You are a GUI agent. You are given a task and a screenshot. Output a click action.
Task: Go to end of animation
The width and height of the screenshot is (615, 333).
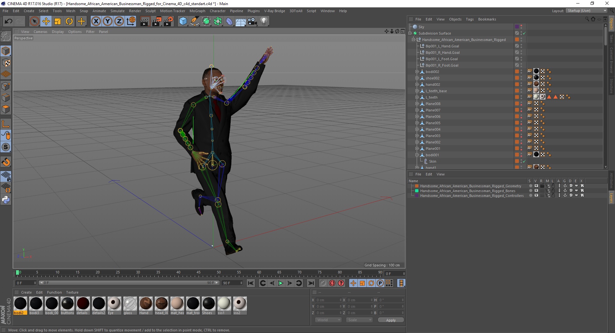click(311, 283)
